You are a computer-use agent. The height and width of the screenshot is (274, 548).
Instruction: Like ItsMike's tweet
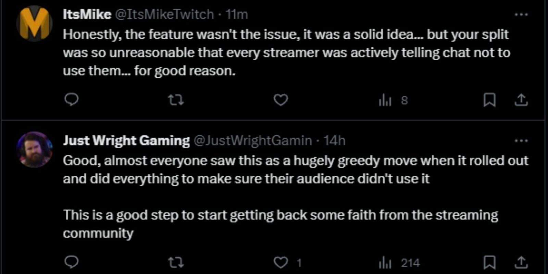coord(280,100)
